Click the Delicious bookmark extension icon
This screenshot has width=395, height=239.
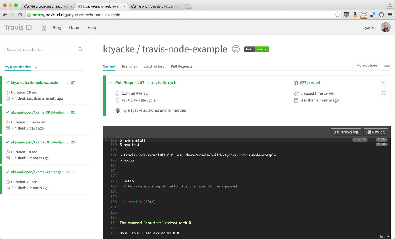coord(373,15)
